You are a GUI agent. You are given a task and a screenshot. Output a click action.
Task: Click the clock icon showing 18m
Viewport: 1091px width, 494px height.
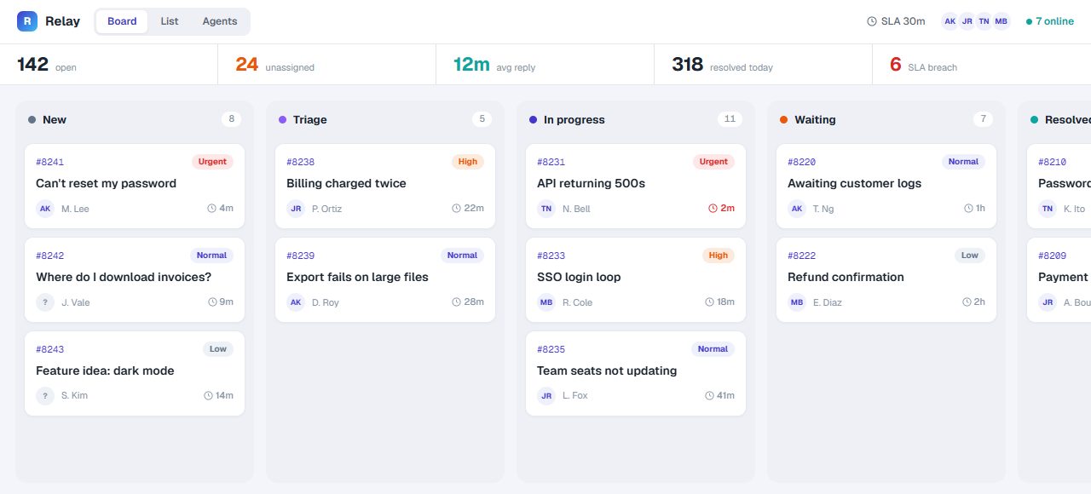(710, 302)
